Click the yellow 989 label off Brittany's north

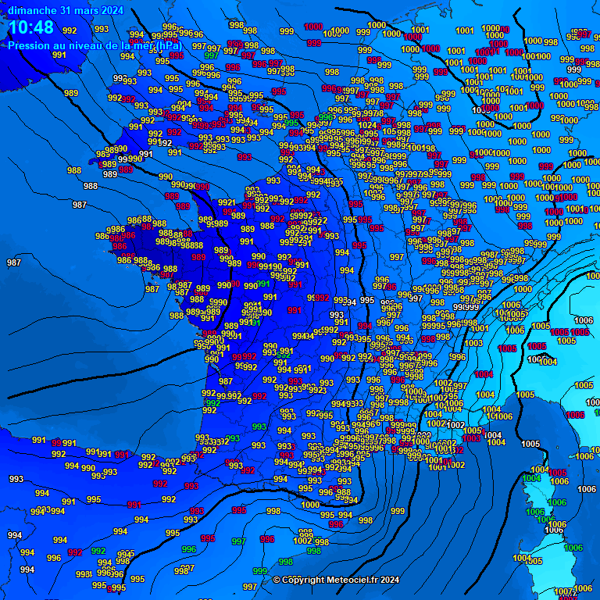[x=71, y=93]
